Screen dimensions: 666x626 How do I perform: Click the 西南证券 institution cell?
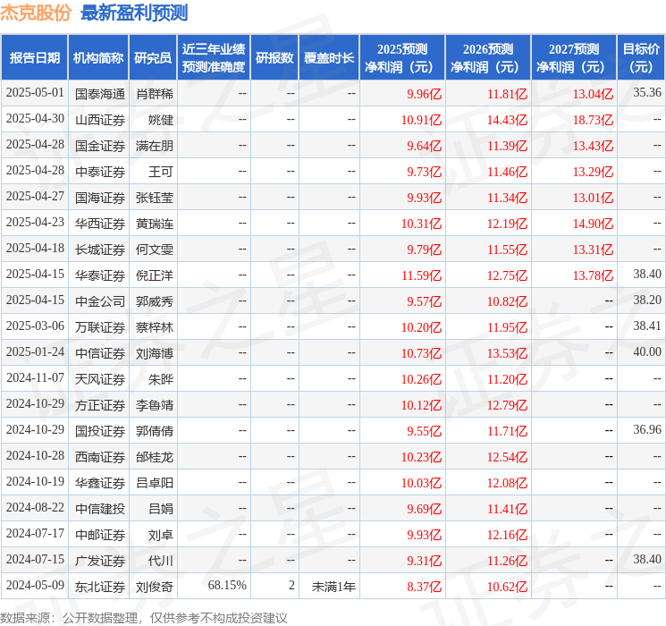click(100, 457)
